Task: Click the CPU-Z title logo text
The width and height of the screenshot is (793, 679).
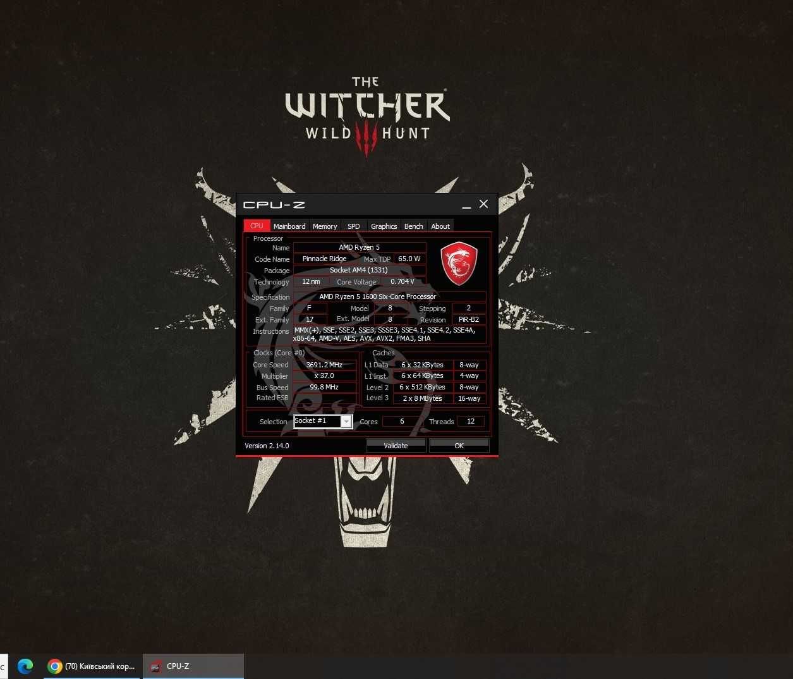Action: 274,204
